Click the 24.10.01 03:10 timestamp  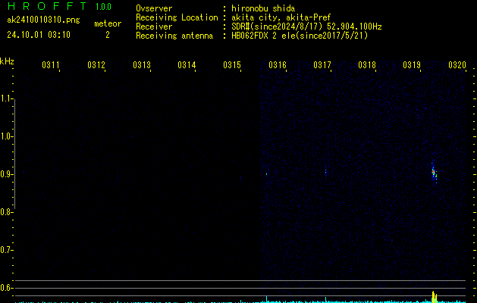pyautogui.click(x=38, y=35)
